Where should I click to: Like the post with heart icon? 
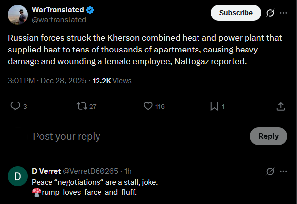pyautogui.click(x=148, y=106)
